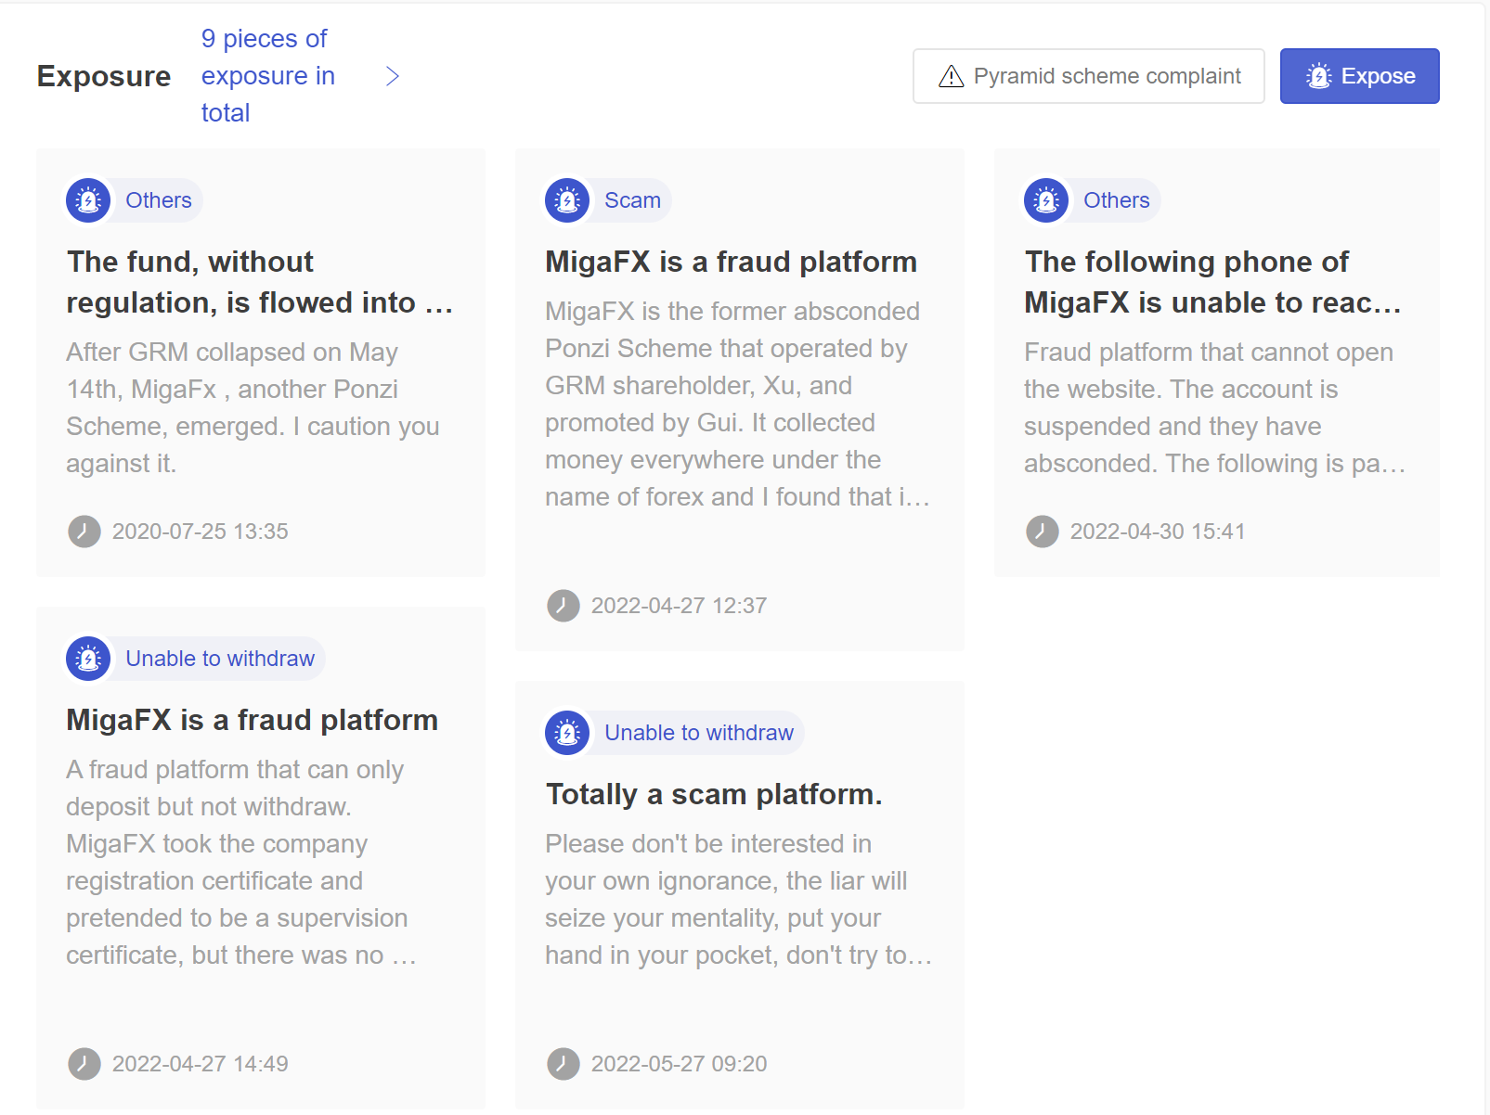Click the date 2022-04-27 12:37
1490x1115 pixels.
680,606
